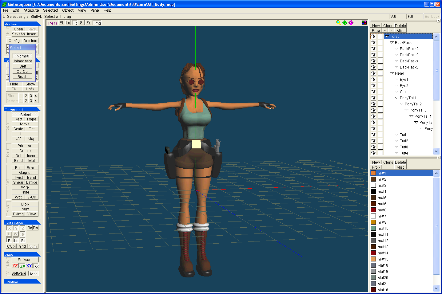Click the Rp button in Edit Option
This screenshot has width=442, height=294.
tap(35, 228)
